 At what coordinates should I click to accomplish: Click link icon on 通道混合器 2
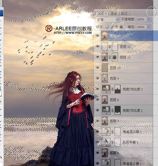click(x=112, y=132)
